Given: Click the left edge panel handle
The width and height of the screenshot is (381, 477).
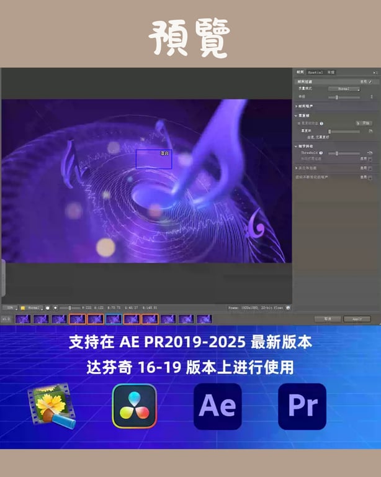Looking at the screenshot, I should [x=2, y=278].
